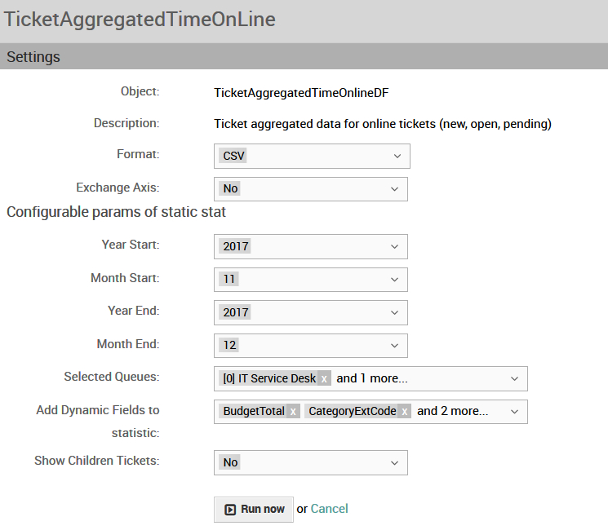
Task: Open the Show Children Tickets dropdown
Action: point(311,462)
